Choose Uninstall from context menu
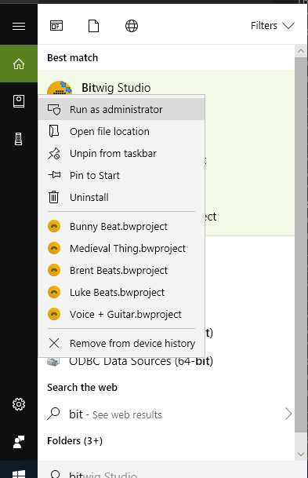Viewport: 308px width, 478px height. [121, 197]
